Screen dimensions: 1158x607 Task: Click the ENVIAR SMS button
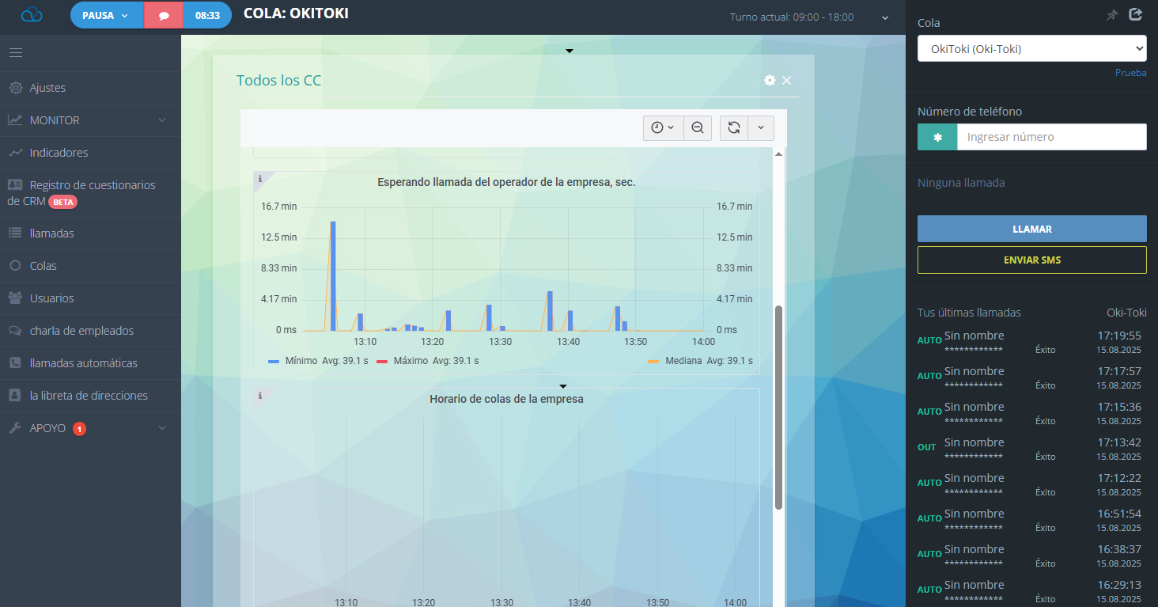(1031, 260)
